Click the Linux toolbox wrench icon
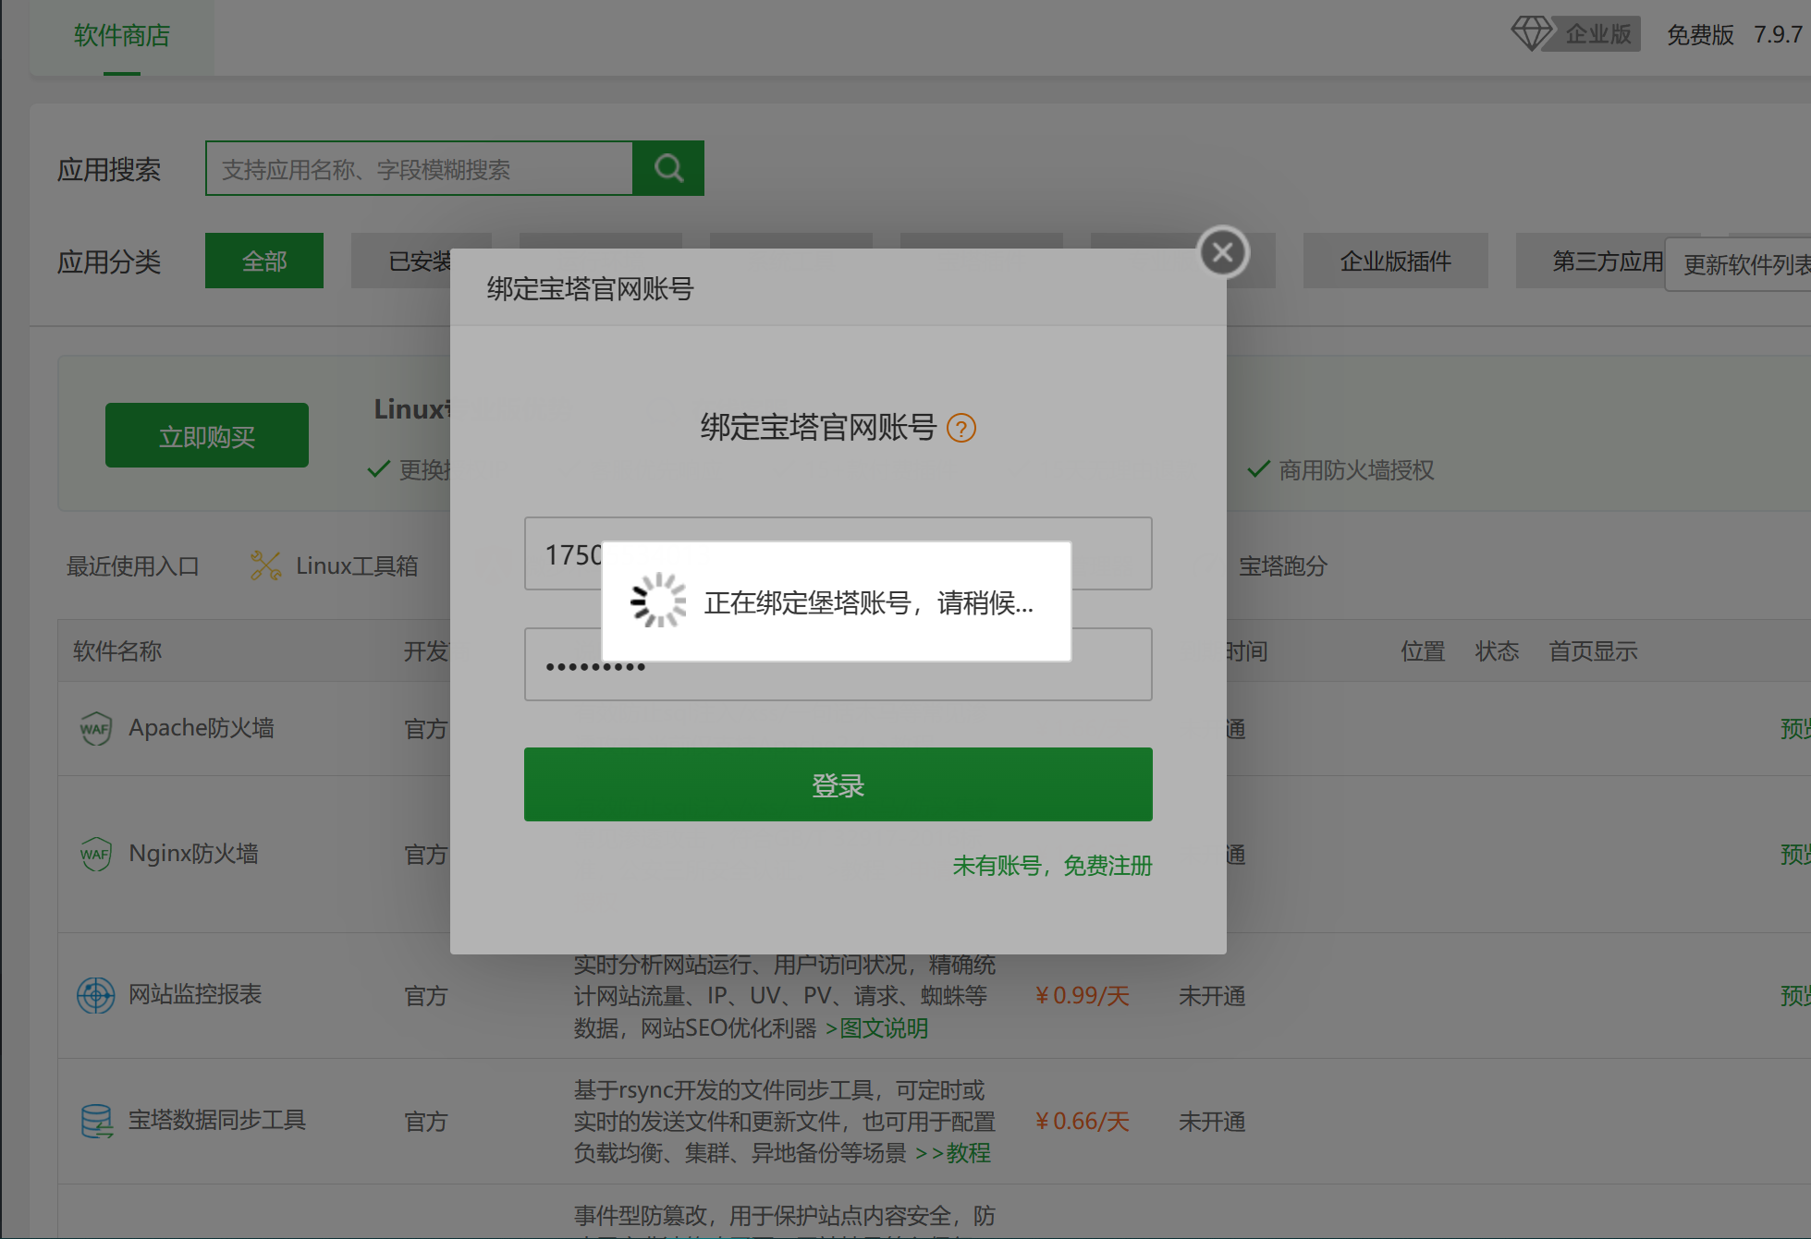This screenshot has width=1811, height=1239. point(265,565)
